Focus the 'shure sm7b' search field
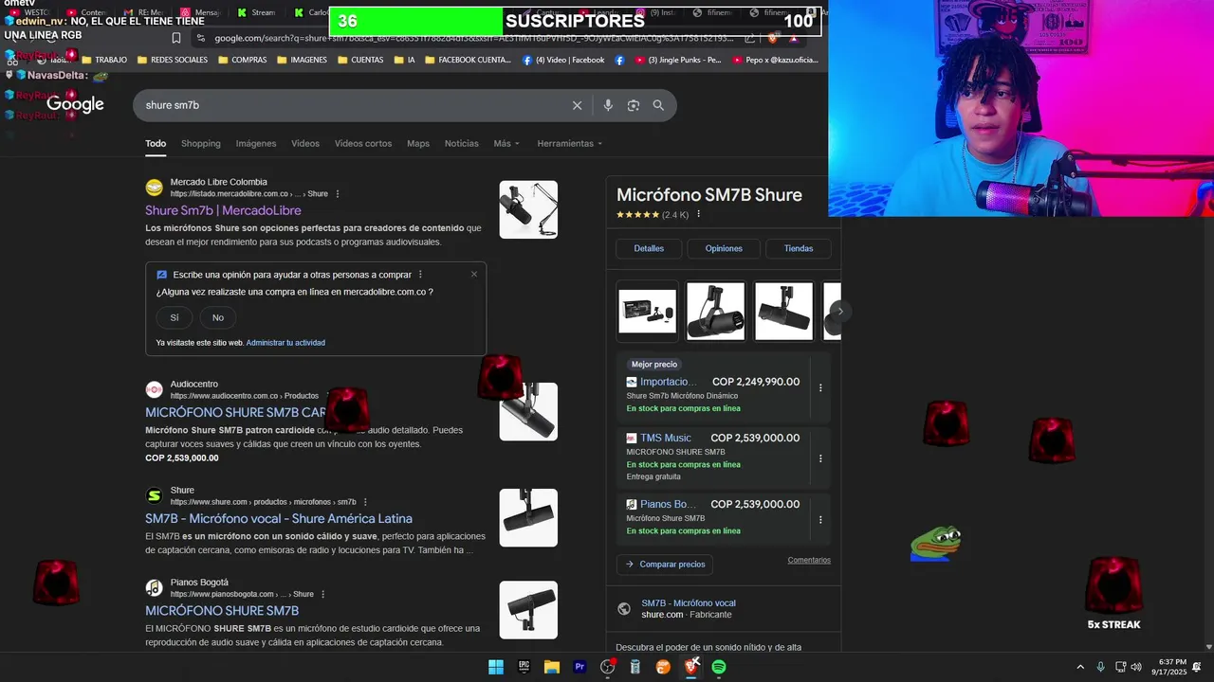 pos(351,105)
